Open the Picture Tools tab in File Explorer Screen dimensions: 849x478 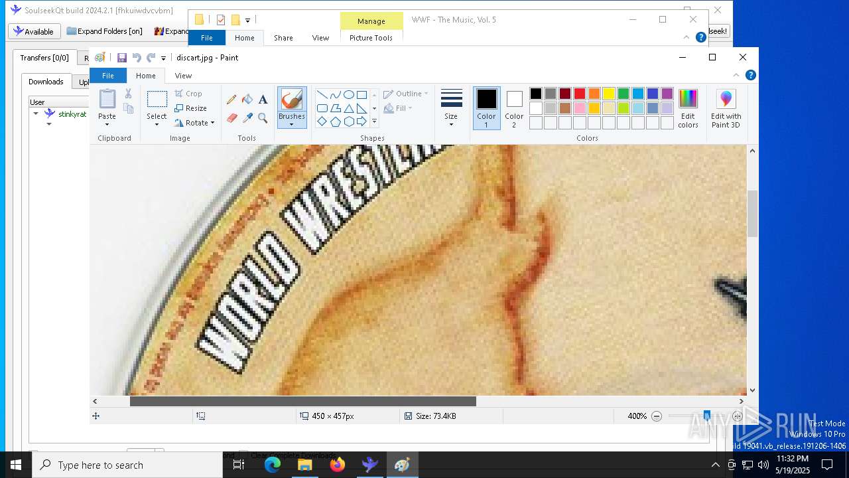[x=371, y=38]
